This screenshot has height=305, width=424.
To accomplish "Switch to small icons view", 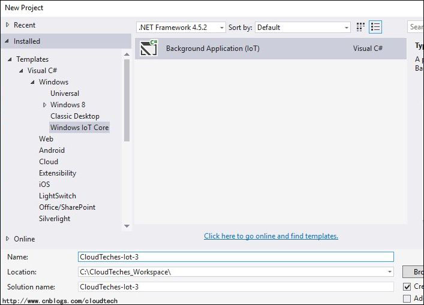I will [360, 27].
